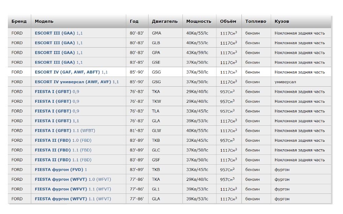Select the GLW engine cell
This screenshot has height=214, width=343.
165,130
